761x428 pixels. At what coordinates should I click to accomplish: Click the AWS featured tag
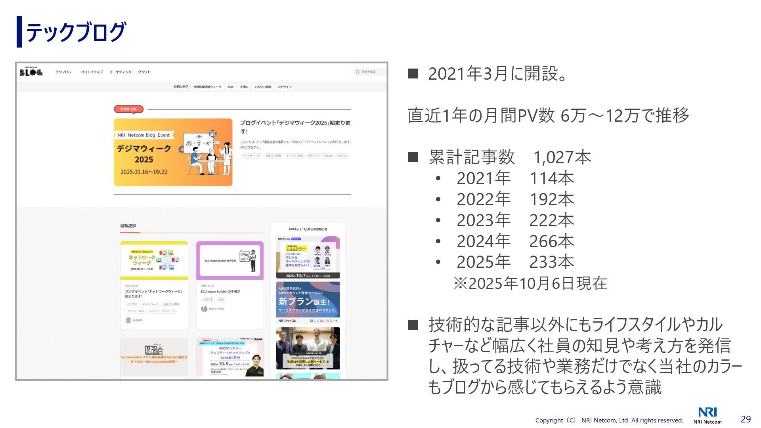click(230, 87)
